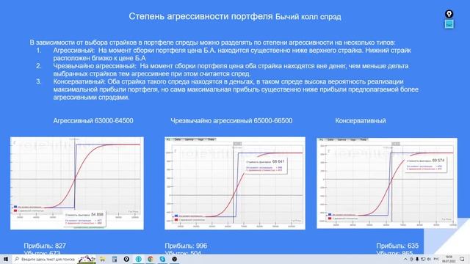Click the slide title 'Степень агрессивности портфеля'
470x264 pixels.
coord(200,16)
